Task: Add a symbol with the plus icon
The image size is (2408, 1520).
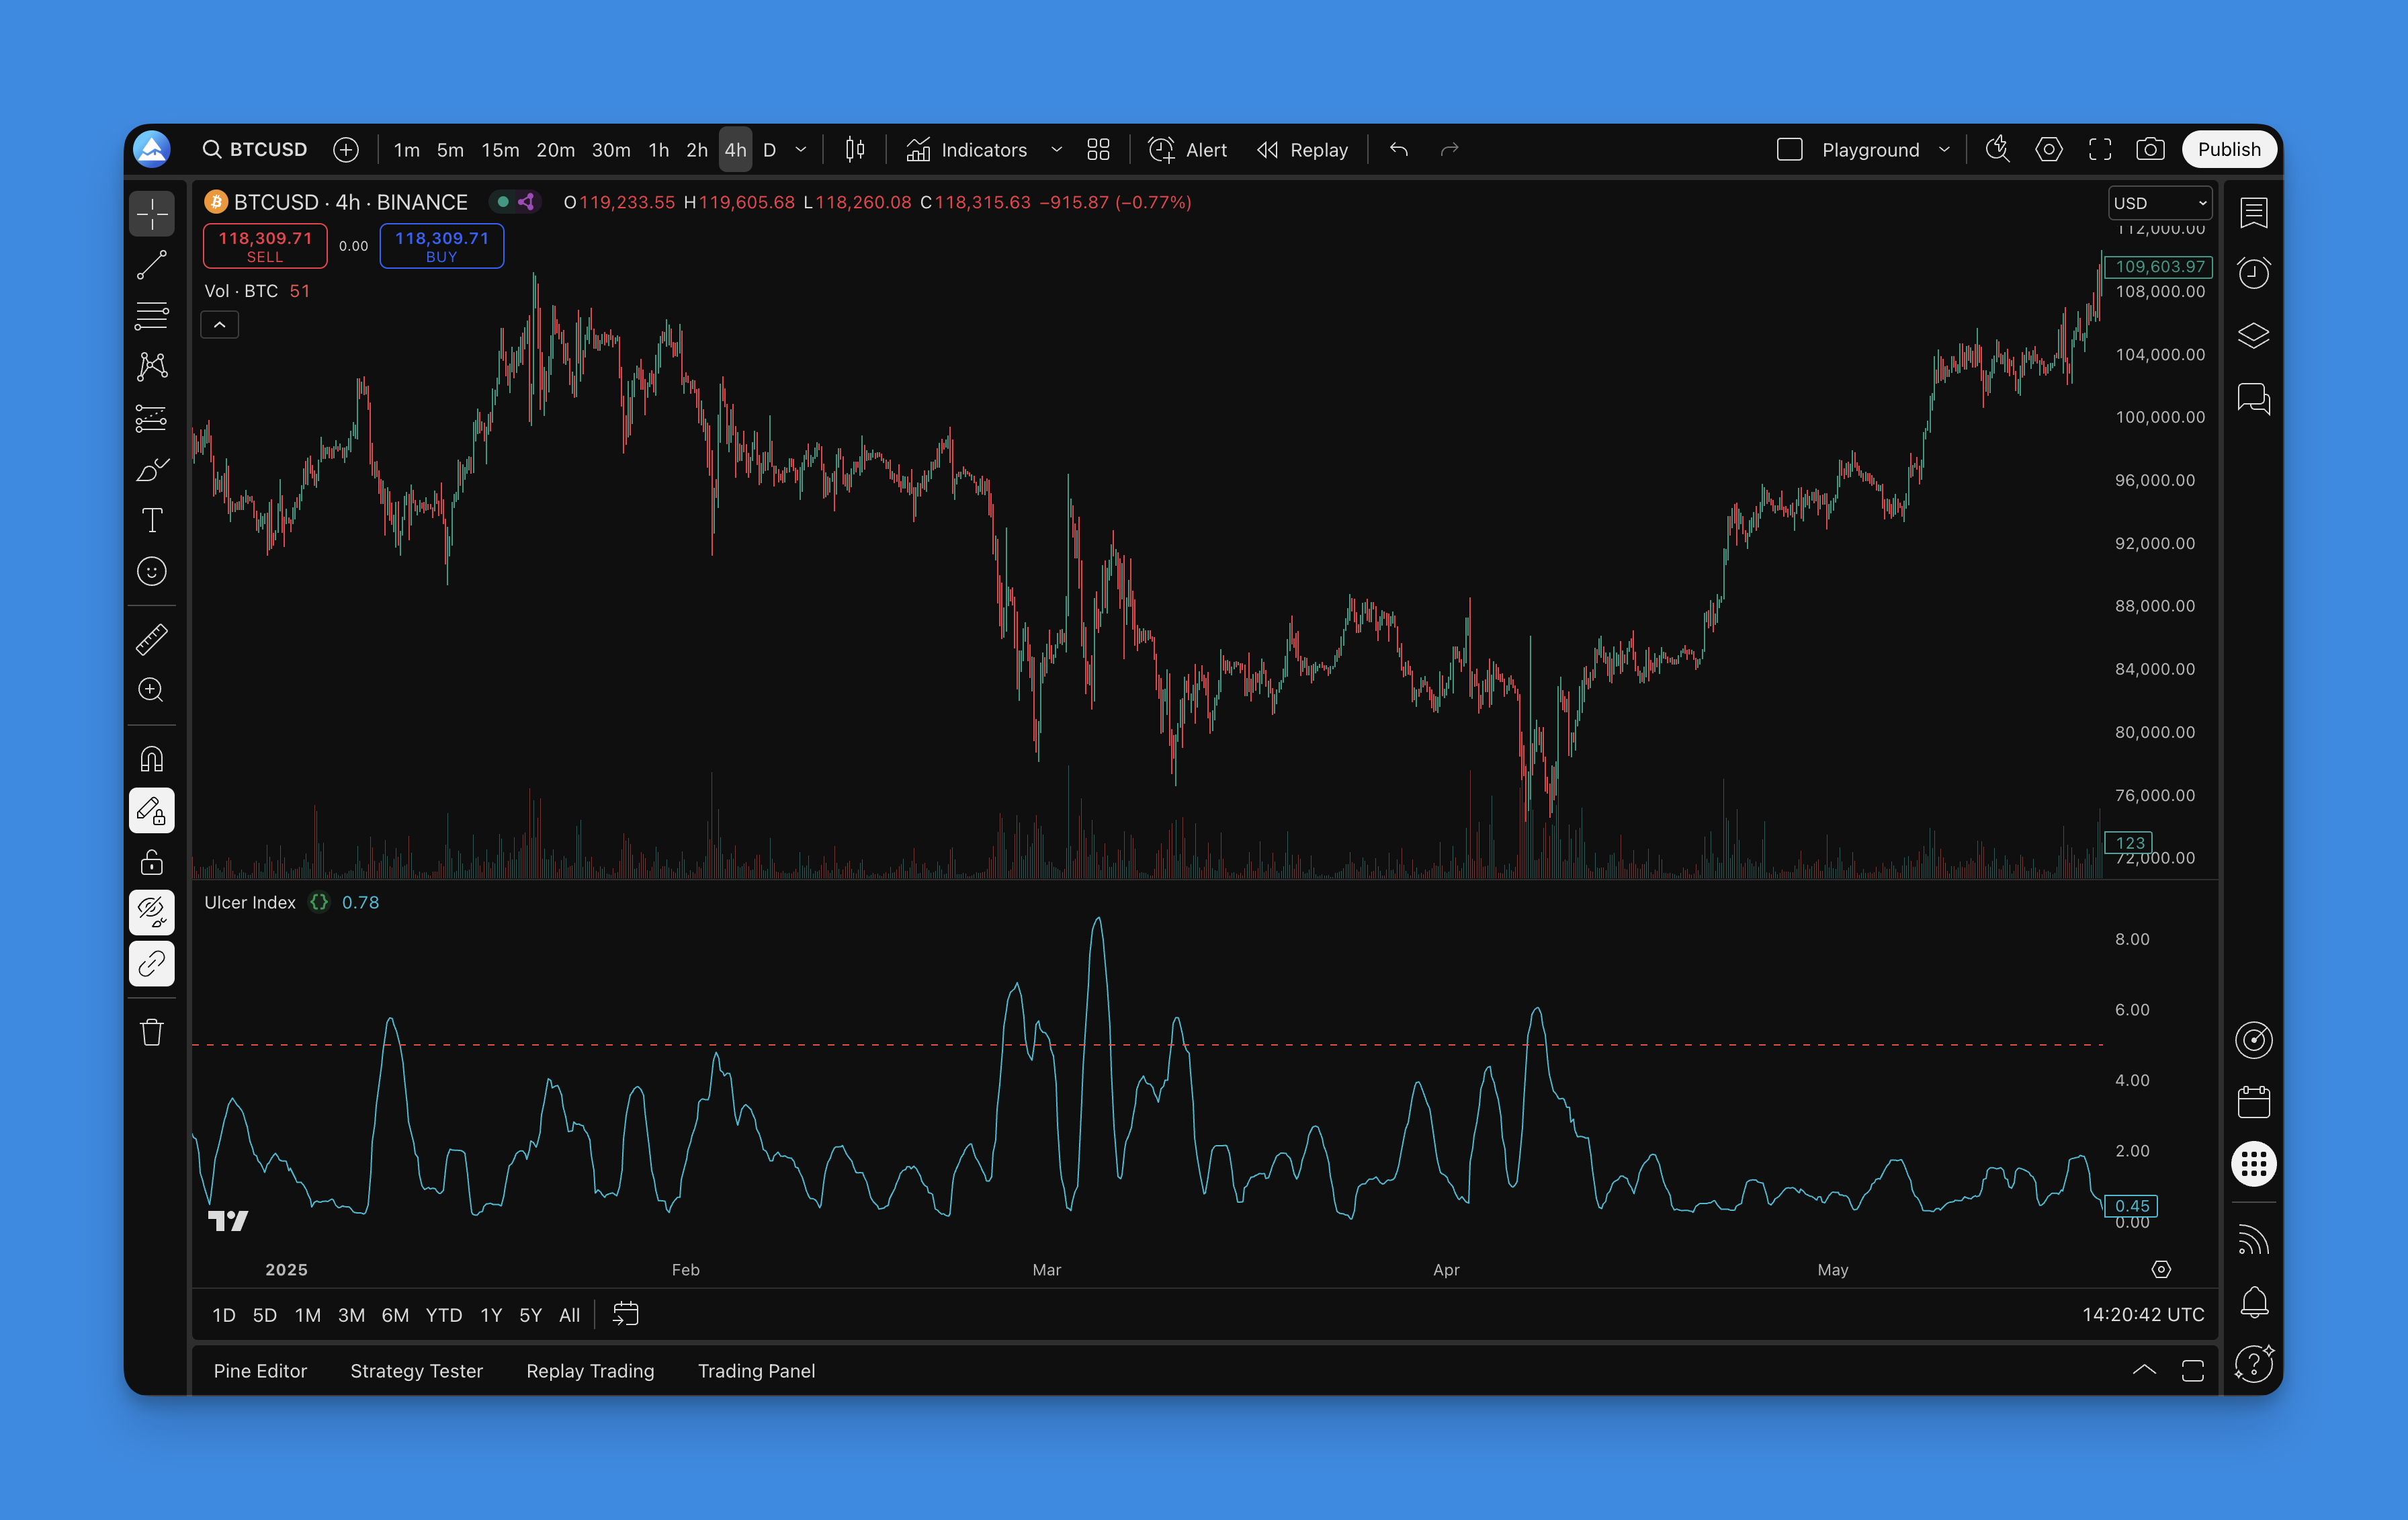Action: (346, 150)
